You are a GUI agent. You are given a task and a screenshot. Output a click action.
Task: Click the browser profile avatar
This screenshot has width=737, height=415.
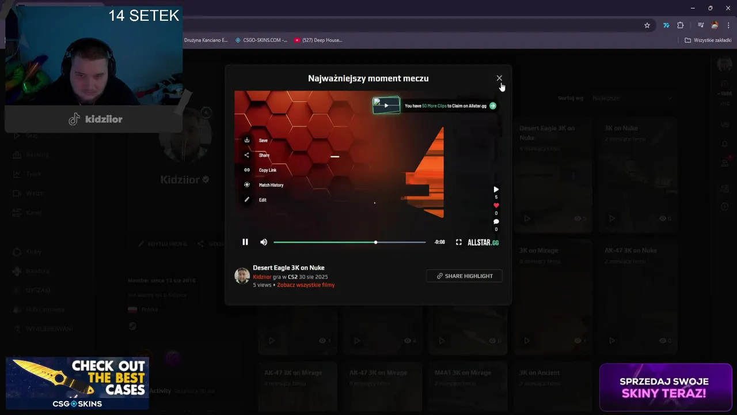(x=715, y=25)
